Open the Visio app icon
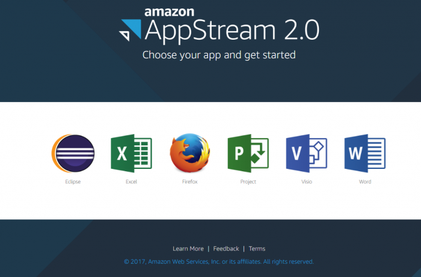421x277 pixels. click(307, 153)
